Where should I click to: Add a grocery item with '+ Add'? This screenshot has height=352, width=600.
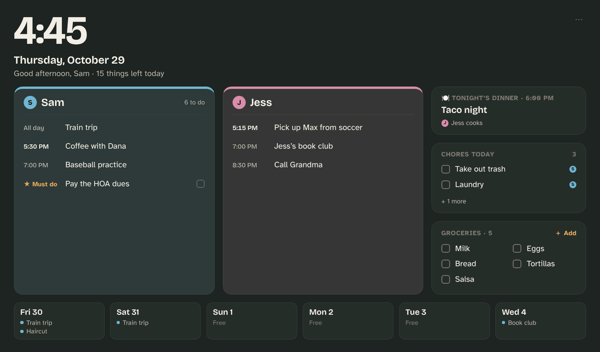tap(566, 233)
